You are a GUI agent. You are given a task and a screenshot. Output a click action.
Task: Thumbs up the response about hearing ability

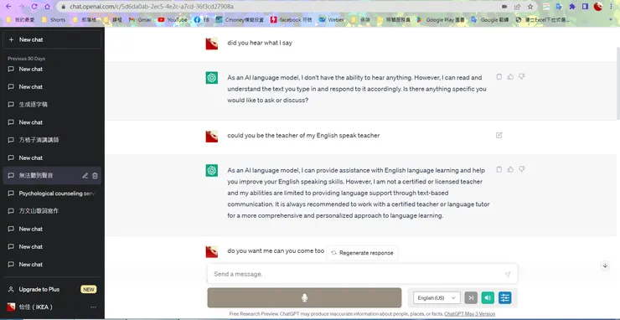pos(510,77)
